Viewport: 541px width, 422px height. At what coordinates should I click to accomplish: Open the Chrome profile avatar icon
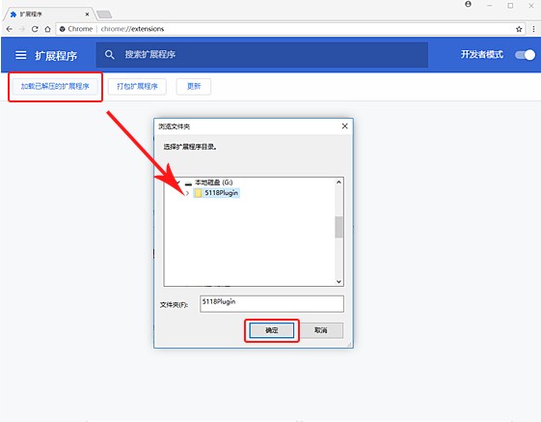pos(468,4)
